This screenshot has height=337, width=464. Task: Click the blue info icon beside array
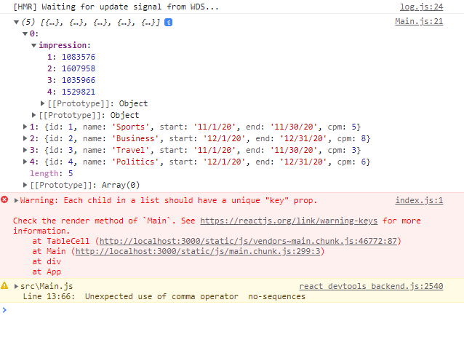(x=169, y=23)
